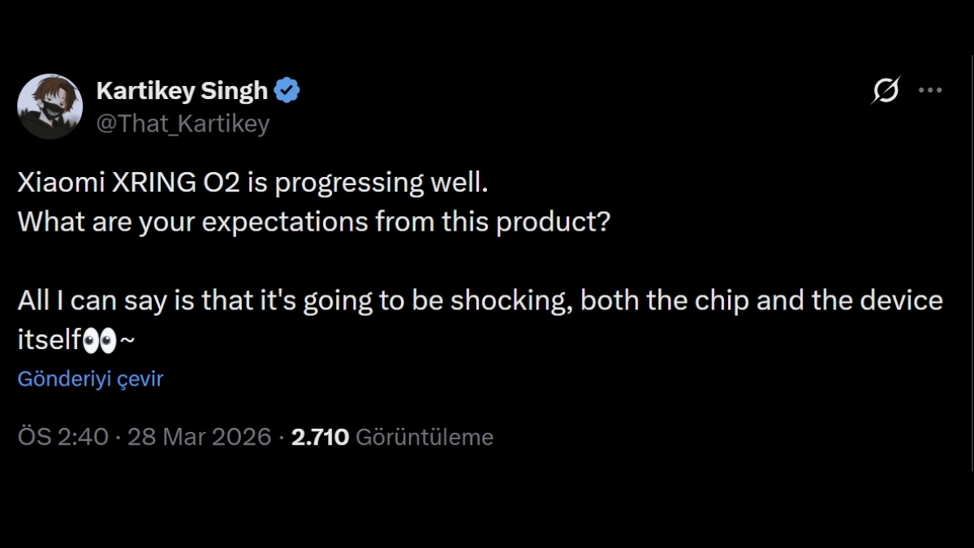
Task: Open the three-dot more options menu
Action: (930, 91)
